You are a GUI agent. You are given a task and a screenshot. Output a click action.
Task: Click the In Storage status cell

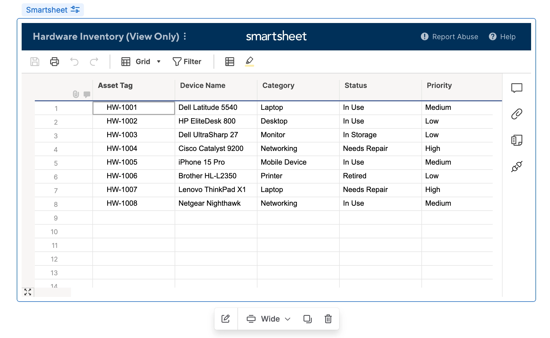pyautogui.click(x=381, y=135)
